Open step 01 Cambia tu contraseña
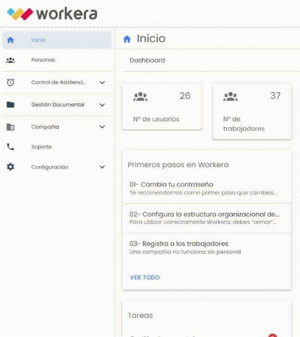300x337 pixels. [x=204, y=188]
